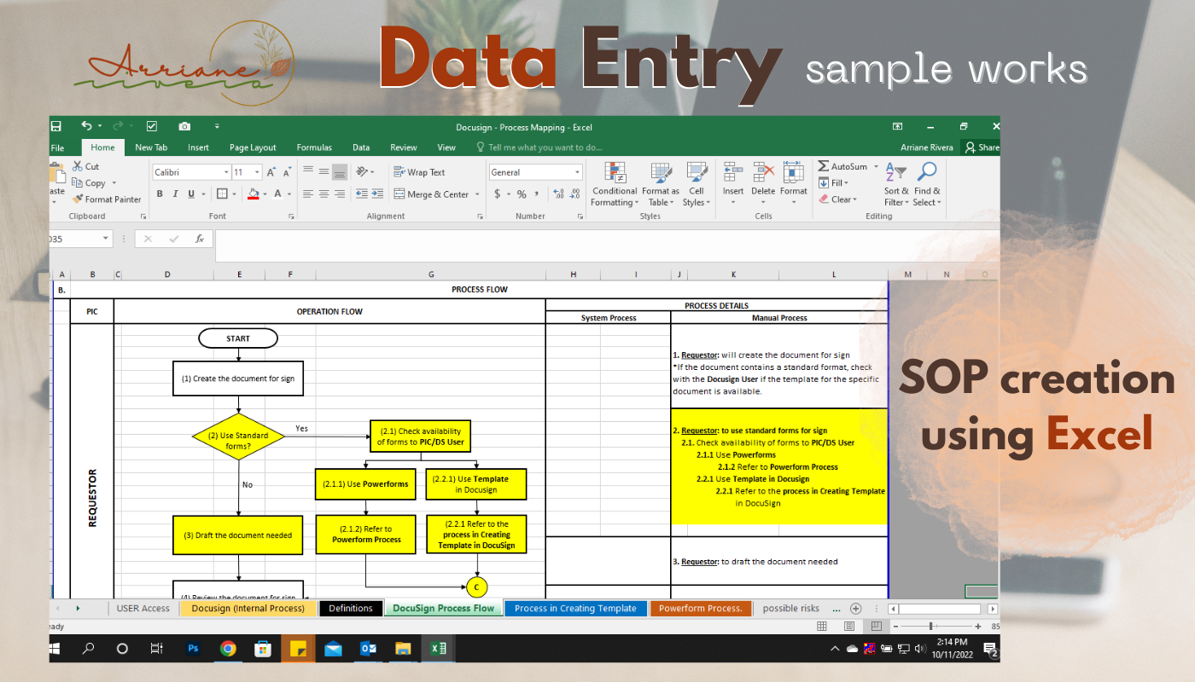Screen dimensions: 1195x682
Task: Open Format as Table gallery
Action: [661, 184]
